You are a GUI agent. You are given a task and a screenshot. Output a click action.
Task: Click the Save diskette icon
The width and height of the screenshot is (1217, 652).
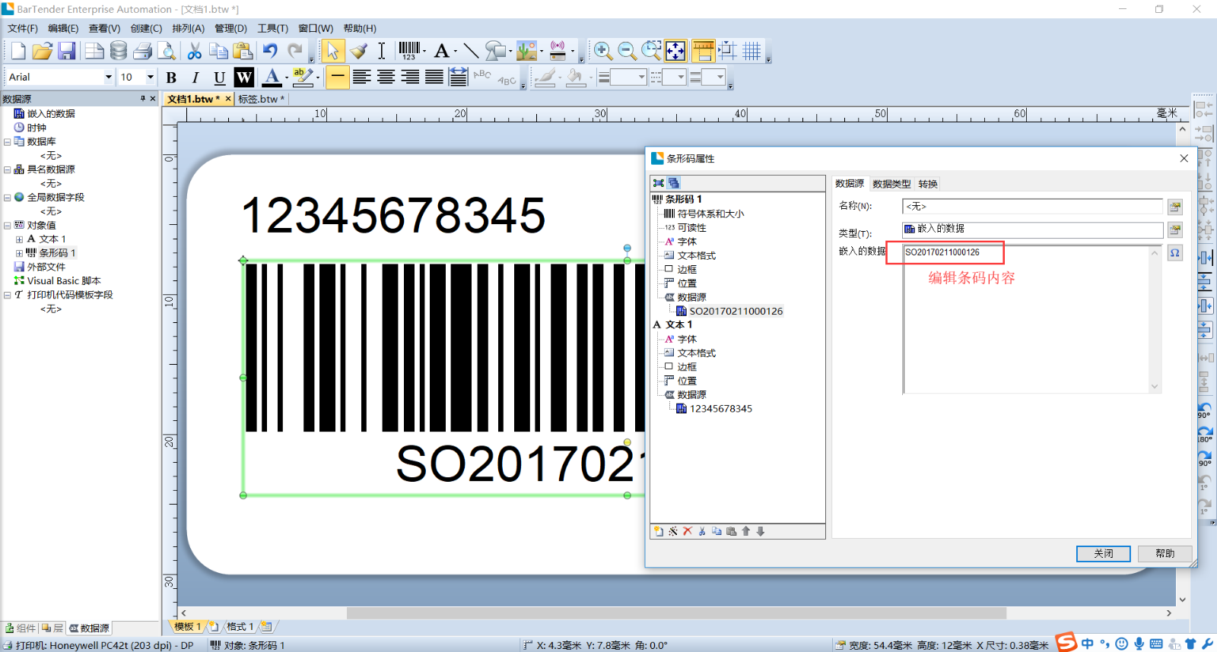pyautogui.click(x=67, y=51)
